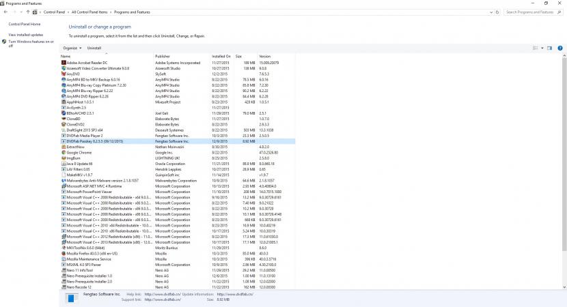Viewport: 567px width, 307px height.
Task: Click the ImgBurn program icon
Action: (63, 158)
